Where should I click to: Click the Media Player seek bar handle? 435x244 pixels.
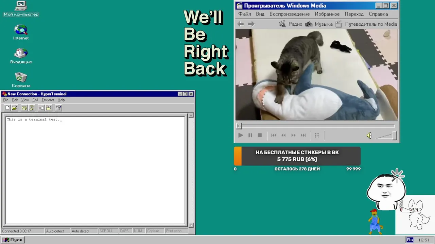tap(239, 126)
